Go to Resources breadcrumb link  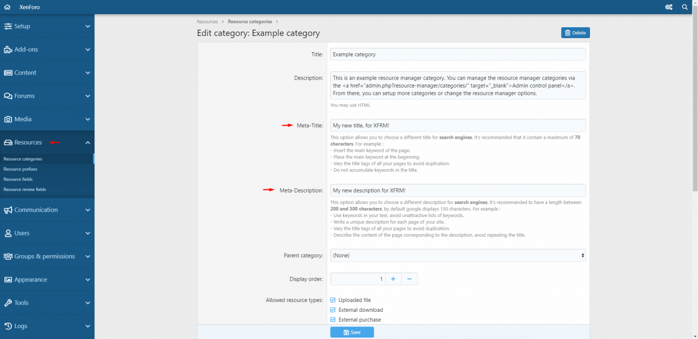pyautogui.click(x=207, y=22)
